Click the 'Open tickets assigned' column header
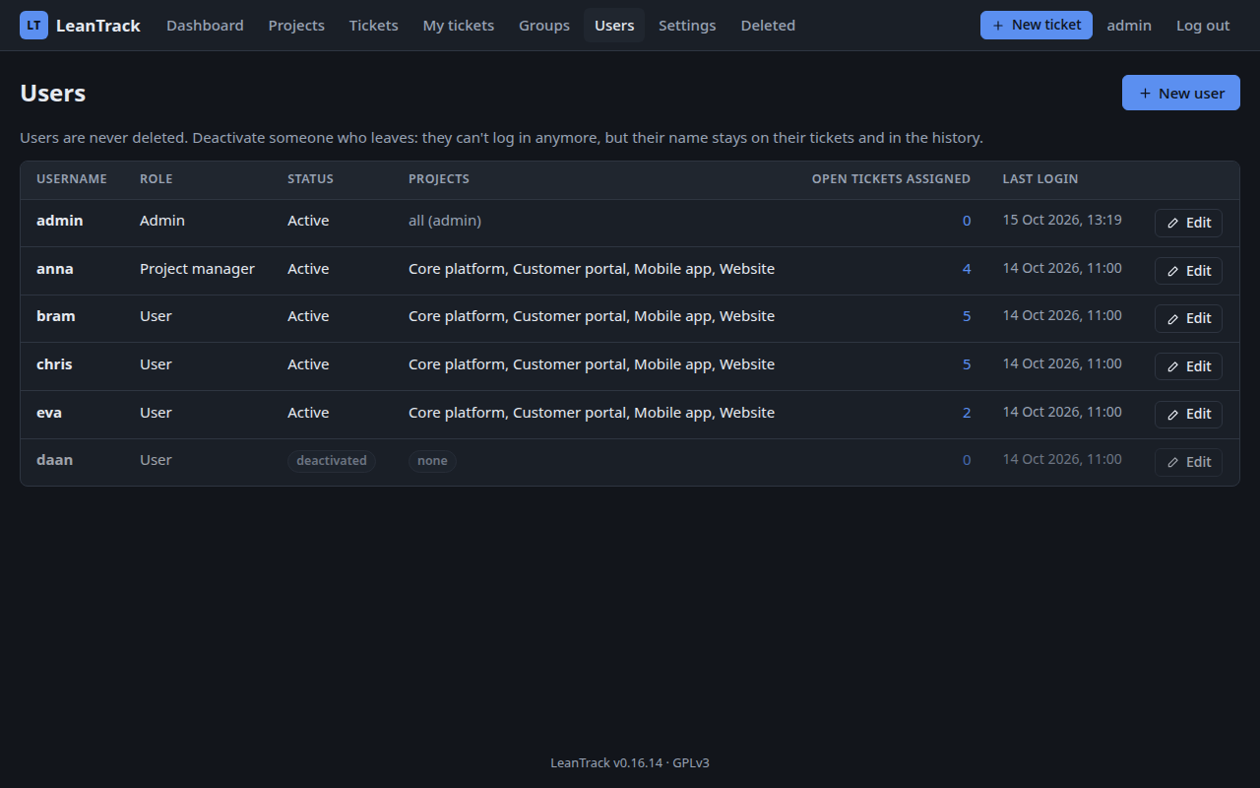 click(x=891, y=179)
